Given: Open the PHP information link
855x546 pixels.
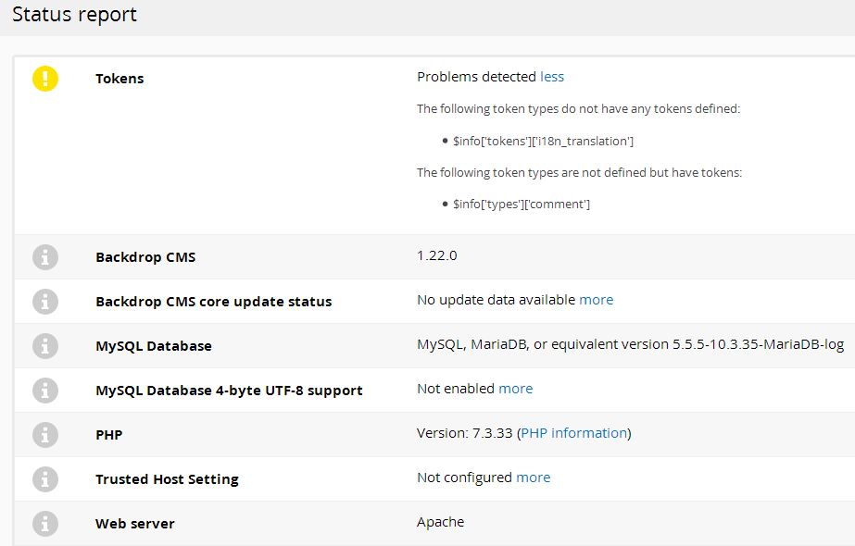Looking at the screenshot, I should tap(574, 433).
